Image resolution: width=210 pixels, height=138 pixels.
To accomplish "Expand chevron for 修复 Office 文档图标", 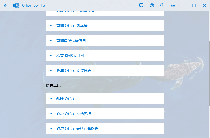I will point(51,114).
